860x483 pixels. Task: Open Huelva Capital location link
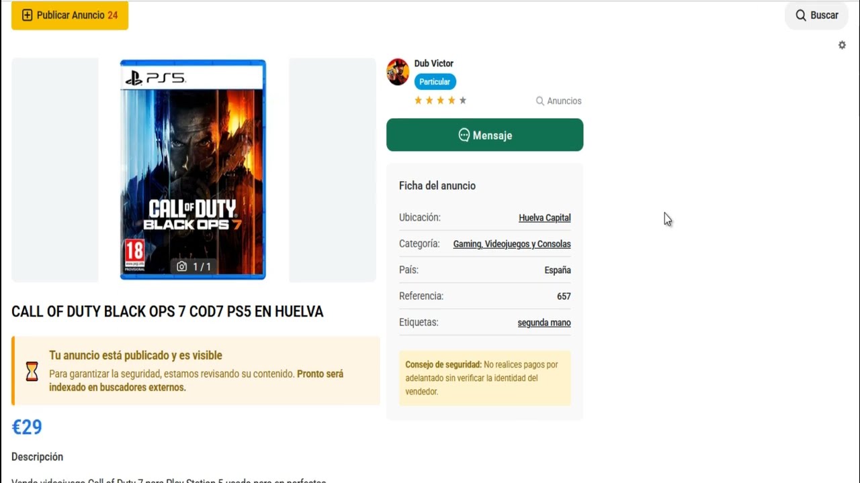tap(544, 217)
